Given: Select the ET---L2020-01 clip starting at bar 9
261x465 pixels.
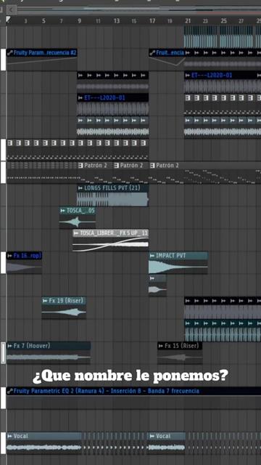Looking at the screenshot, I should [x=113, y=105].
